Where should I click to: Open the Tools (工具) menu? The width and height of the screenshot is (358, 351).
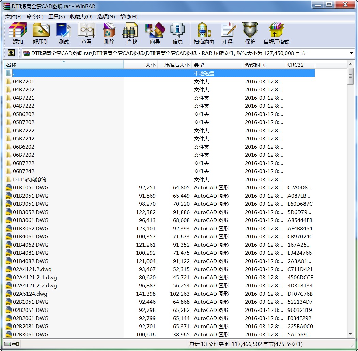coord(57,16)
